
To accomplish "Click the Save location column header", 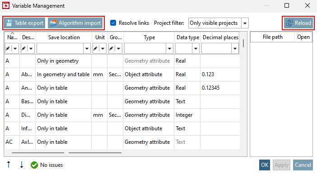I will (x=64, y=37).
